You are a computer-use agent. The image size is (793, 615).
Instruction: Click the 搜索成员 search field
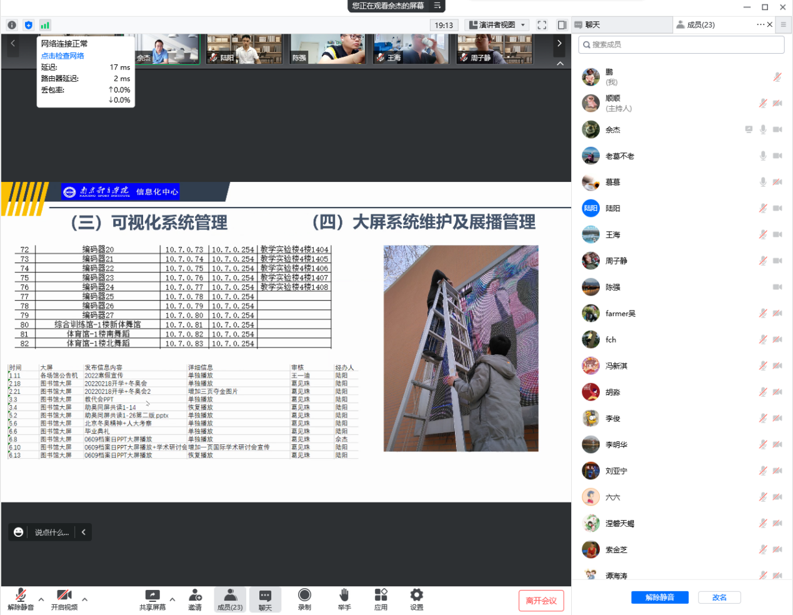681,44
